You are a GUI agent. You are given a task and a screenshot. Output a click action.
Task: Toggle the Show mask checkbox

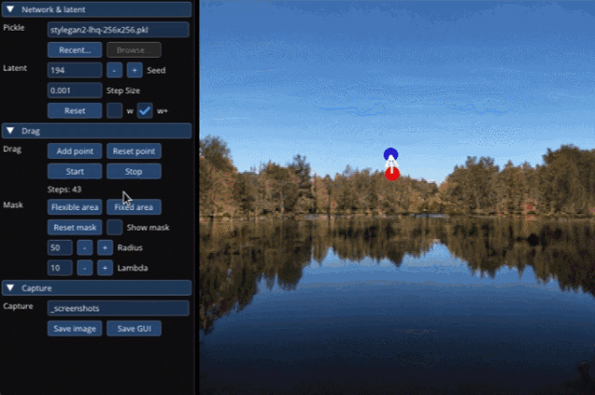coord(114,227)
